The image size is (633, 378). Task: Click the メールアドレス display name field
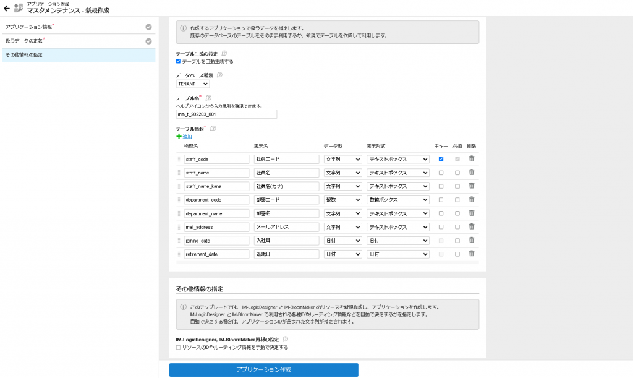[x=287, y=227]
